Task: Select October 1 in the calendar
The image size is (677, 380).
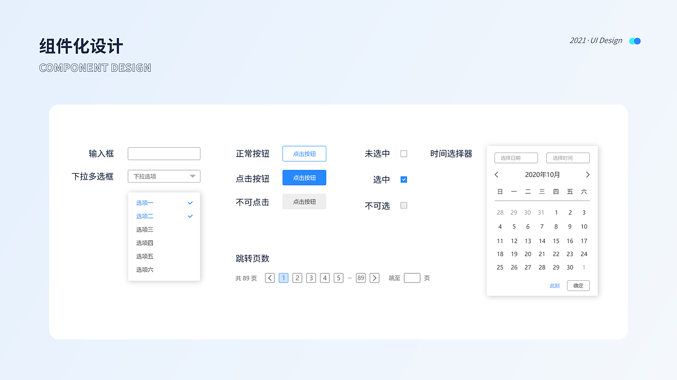Action: [556, 213]
